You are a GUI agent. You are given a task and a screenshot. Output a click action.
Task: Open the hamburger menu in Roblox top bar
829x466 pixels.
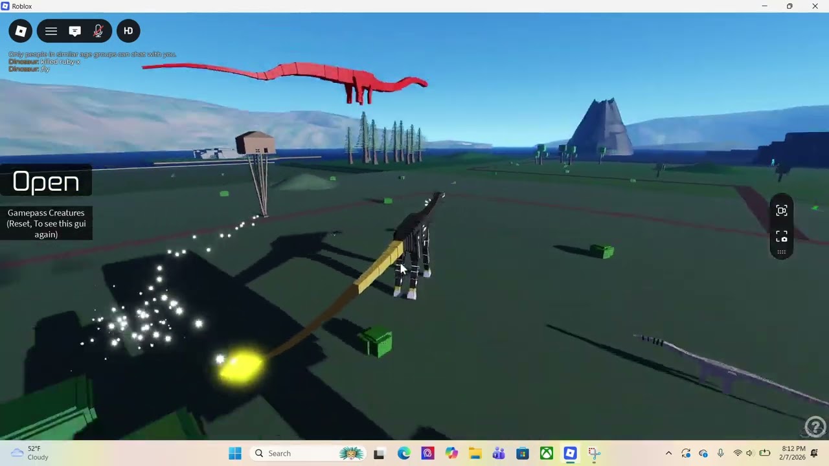[51, 31]
